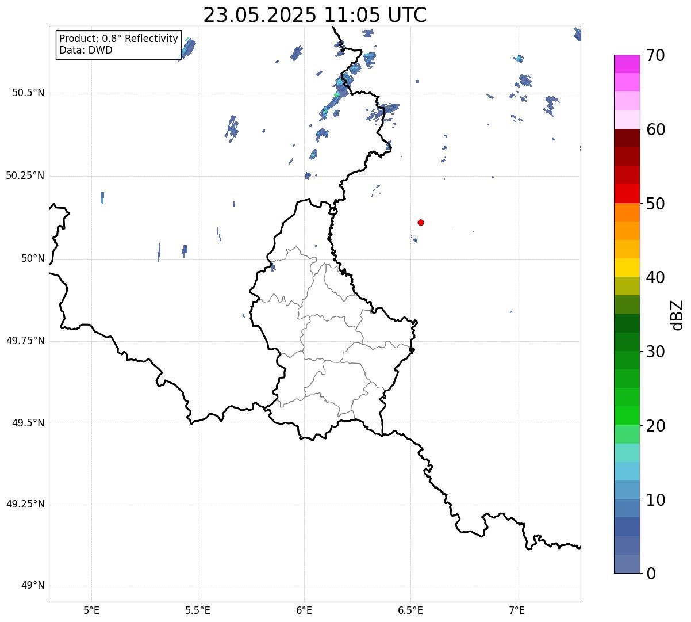Click the 50.25°N latitude label
Screen dimensions: 691x622
25,175
